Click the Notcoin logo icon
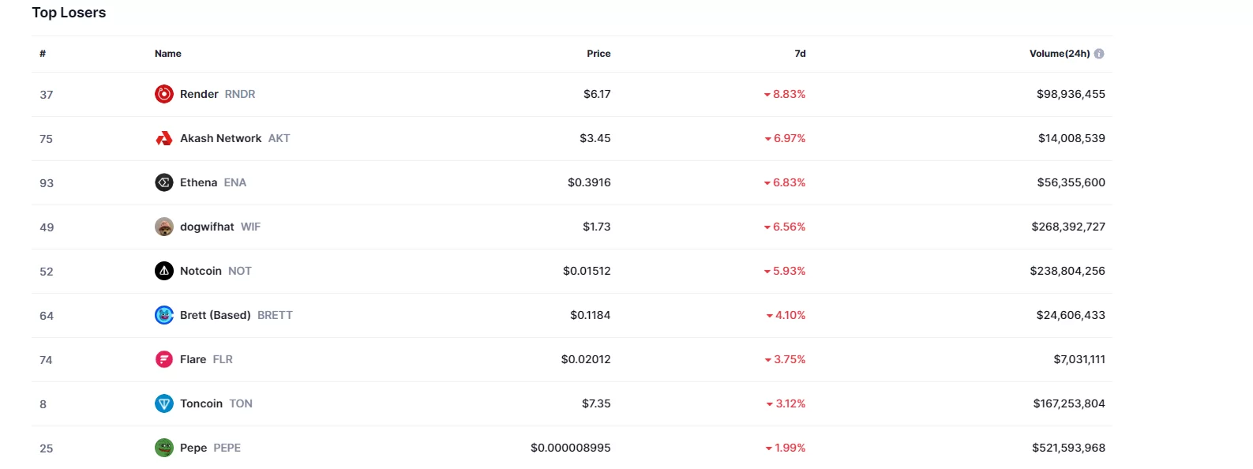This screenshot has height=469, width=1253. [x=163, y=271]
